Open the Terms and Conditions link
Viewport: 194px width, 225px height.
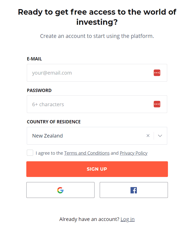click(x=87, y=153)
